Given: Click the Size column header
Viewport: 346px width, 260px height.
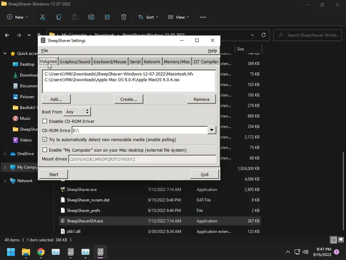Looking at the screenshot, I should click(248, 49).
